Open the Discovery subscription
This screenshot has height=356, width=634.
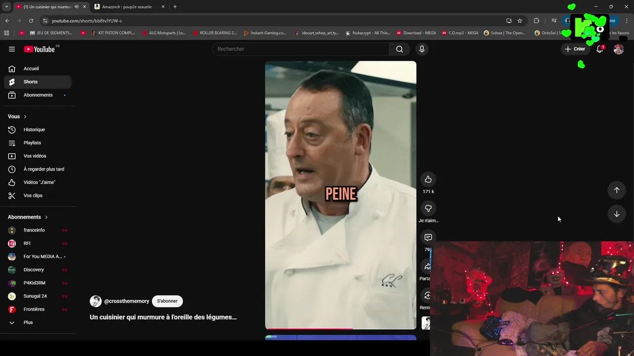38,269
